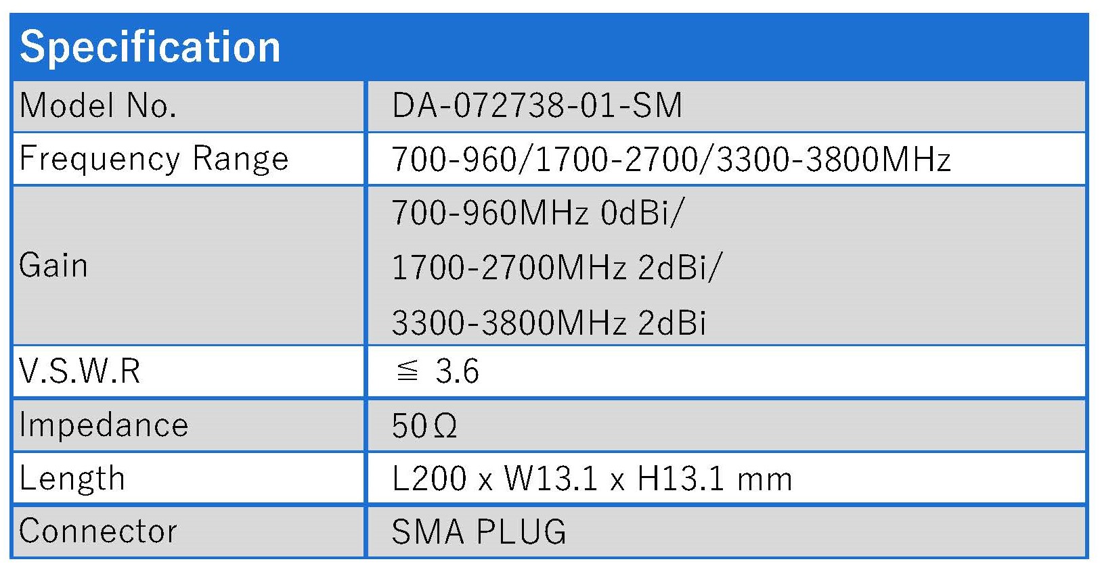This screenshot has height=570, width=1100.
Task: Click the ≦ symbol before 3.6
Action: pyautogui.click(x=407, y=371)
